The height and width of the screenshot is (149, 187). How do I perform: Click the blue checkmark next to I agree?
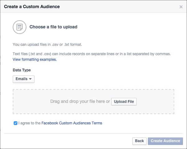point(16,123)
